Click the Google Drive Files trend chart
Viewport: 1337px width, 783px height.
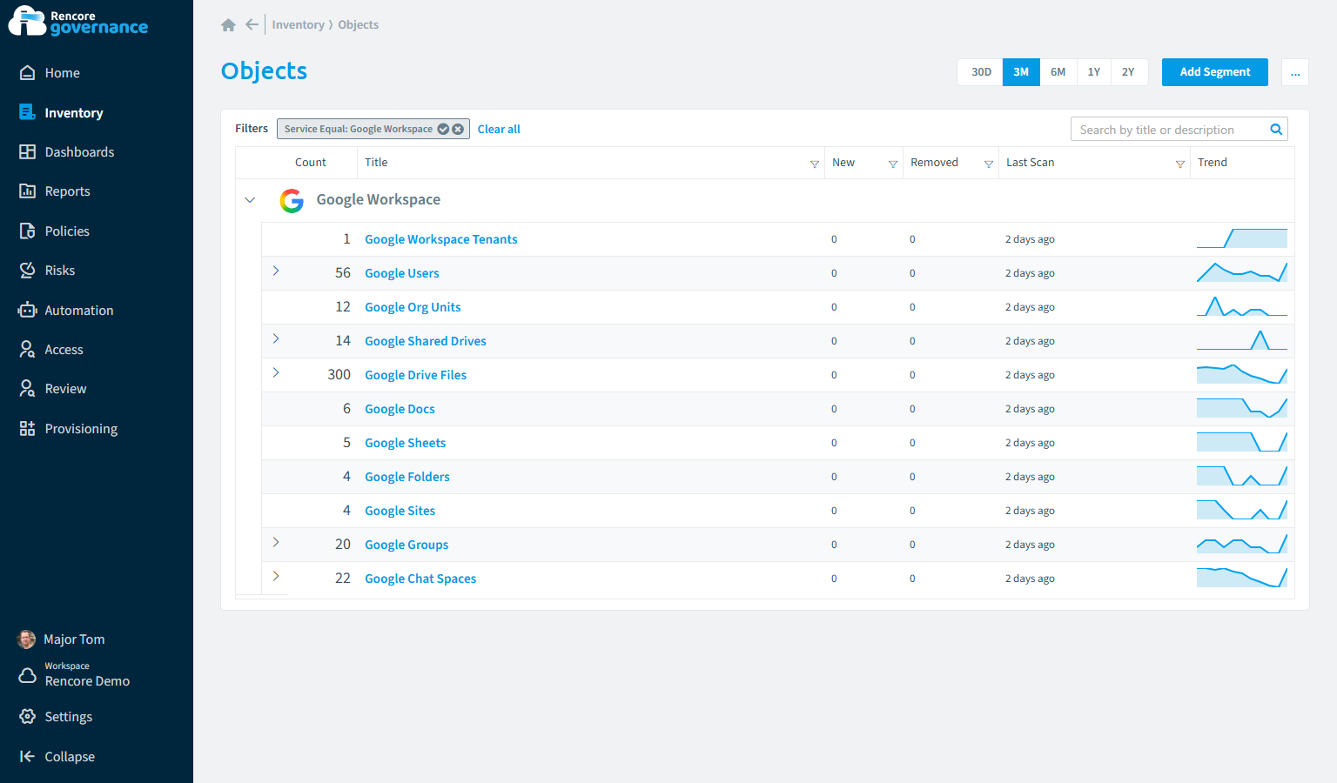(x=1242, y=374)
